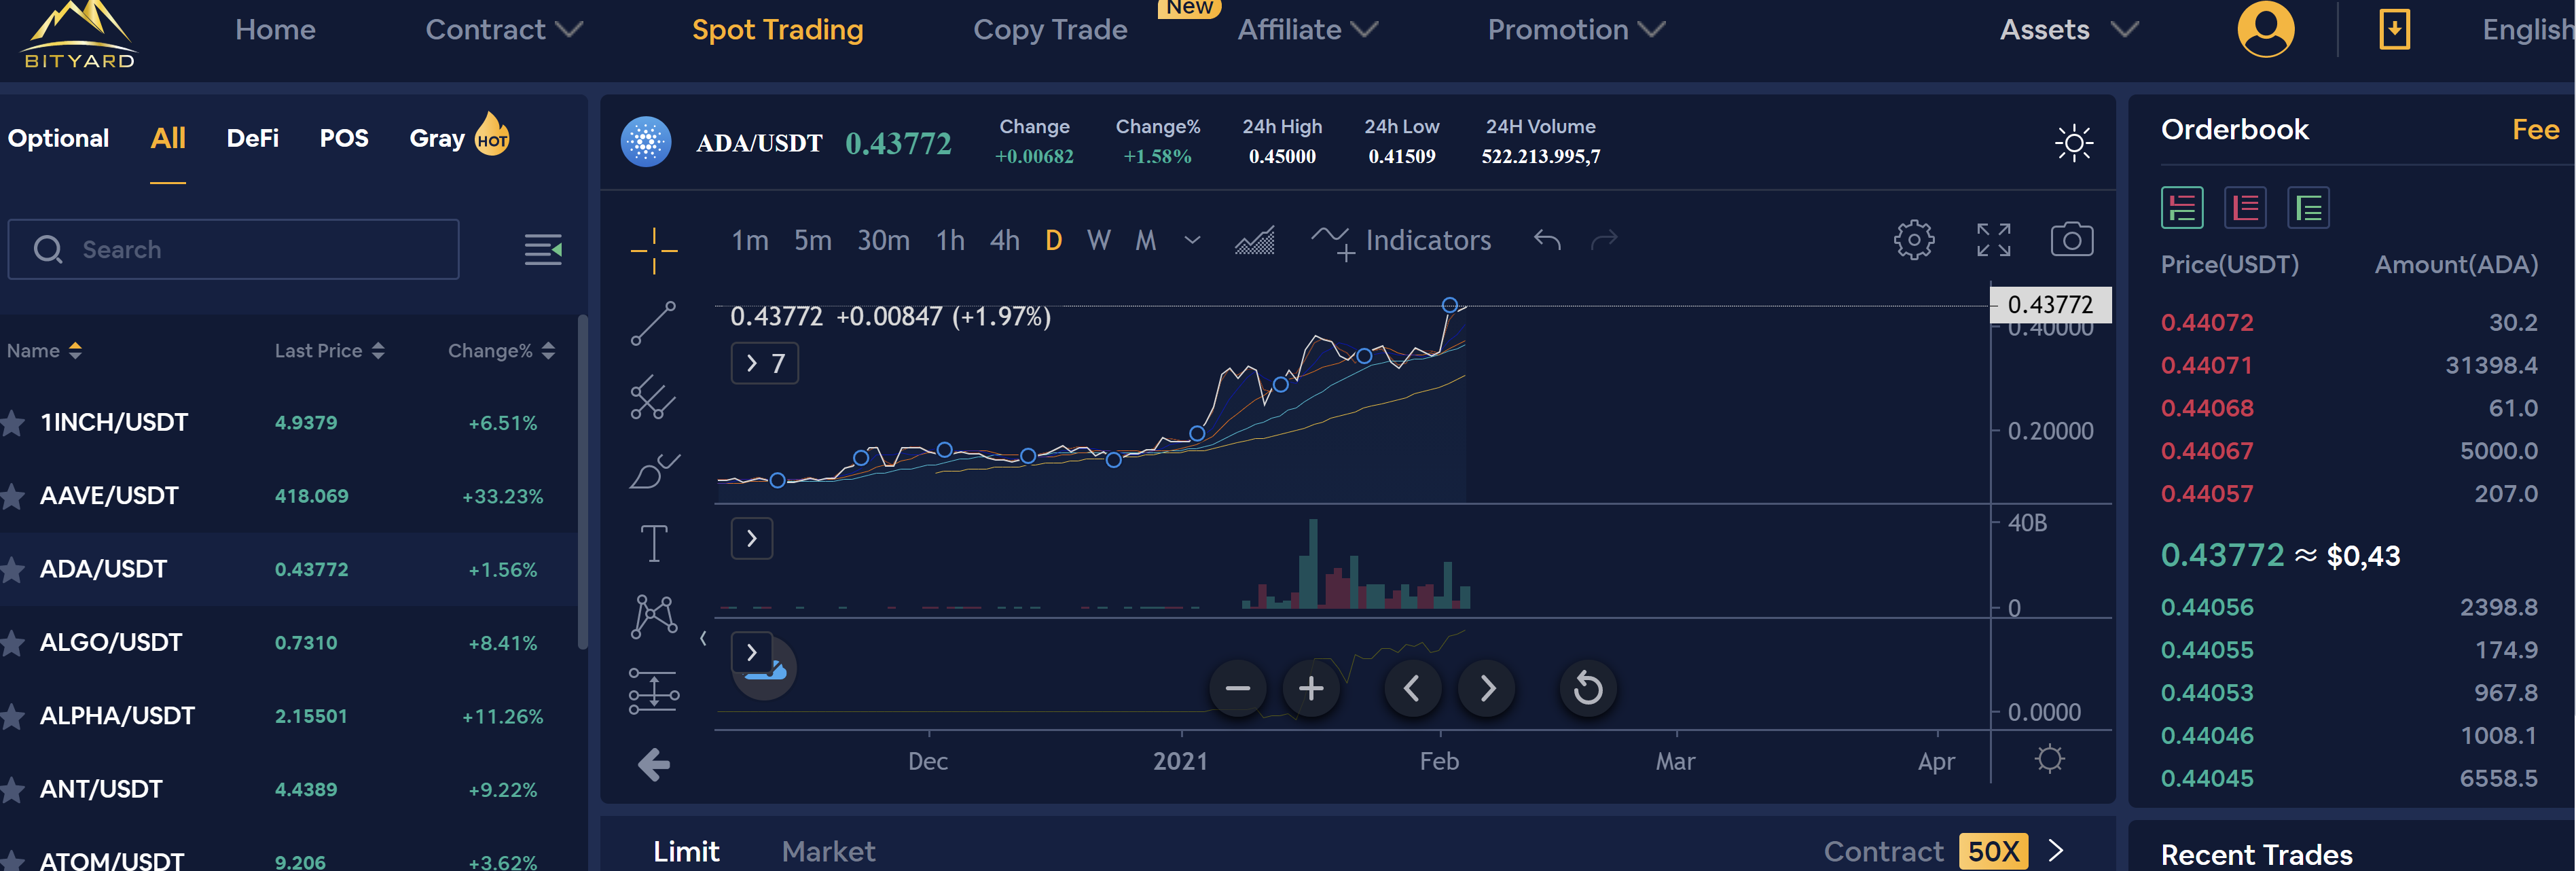Image resolution: width=2576 pixels, height=871 pixels.
Task: Open the Contract 50X link
Action: pos(1943,851)
